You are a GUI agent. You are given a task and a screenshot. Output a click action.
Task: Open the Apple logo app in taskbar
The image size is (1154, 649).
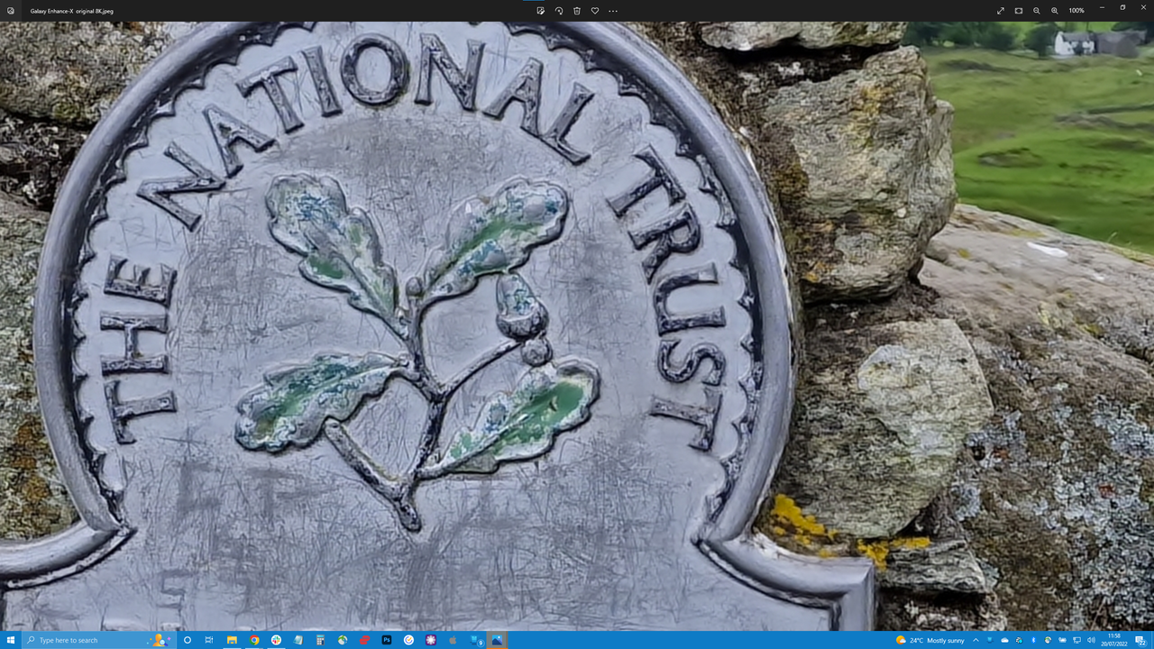click(453, 640)
